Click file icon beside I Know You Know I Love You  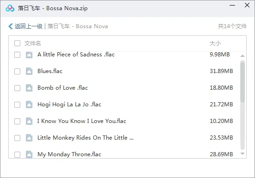[29, 121]
